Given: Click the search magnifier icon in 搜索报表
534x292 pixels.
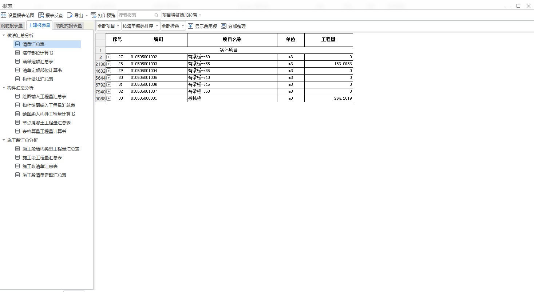Looking at the screenshot, I should pyautogui.click(x=157, y=15).
